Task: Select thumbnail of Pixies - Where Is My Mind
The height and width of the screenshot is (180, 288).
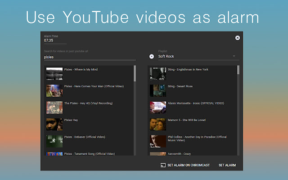Action: 54,74
